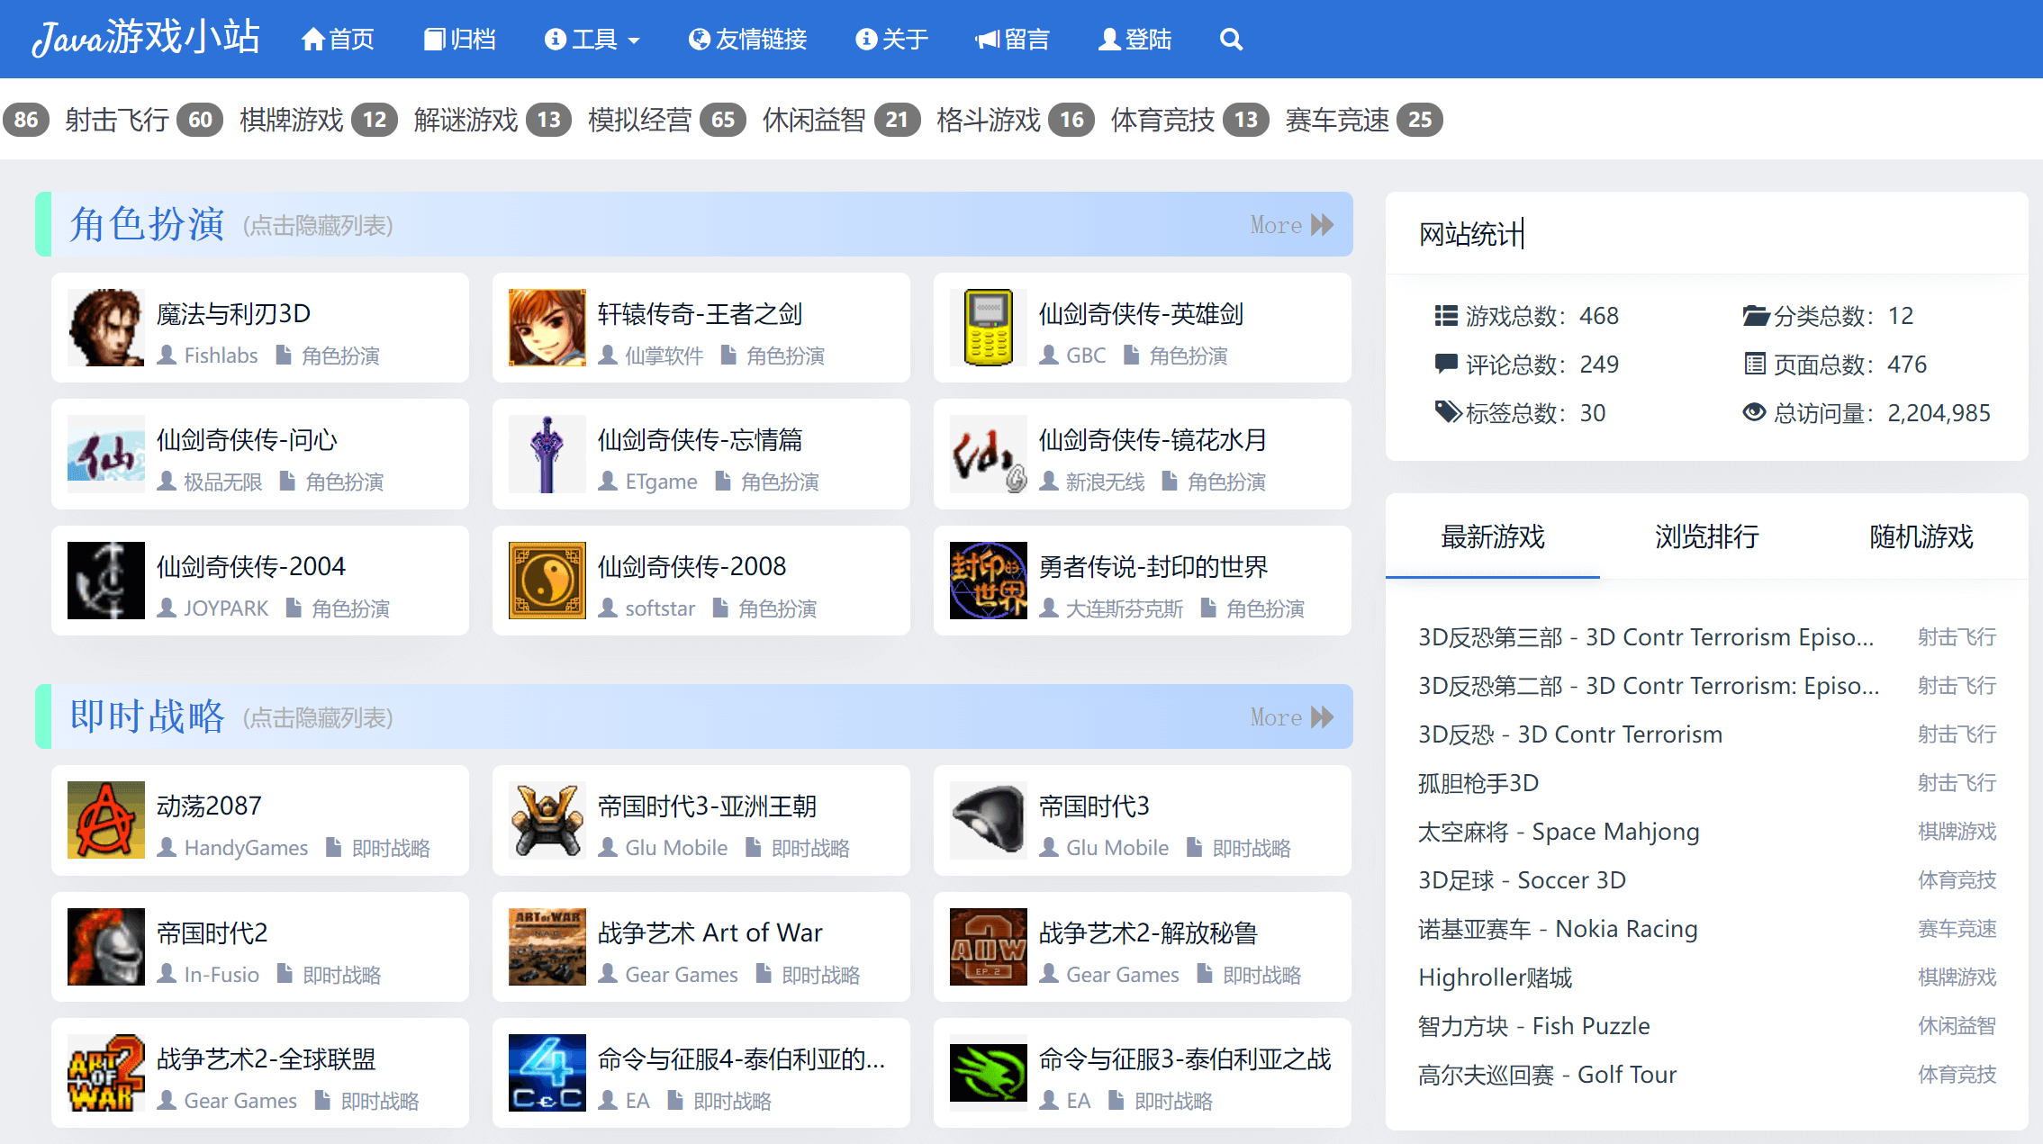Collapse the 即时战略 list via 点击隐藏列表
Viewport: 2043px width, 1144px height.
(x=317, y=718)
